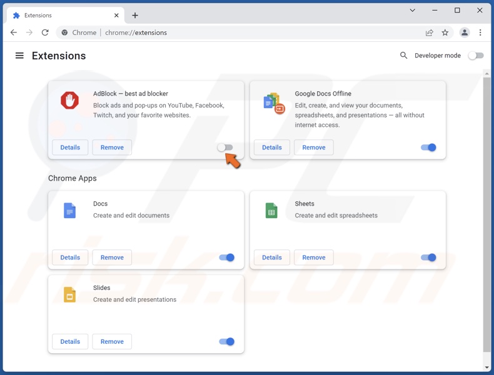The image size is (494, 375).
Task: Remove the Slides app
Action: (112, 342)
